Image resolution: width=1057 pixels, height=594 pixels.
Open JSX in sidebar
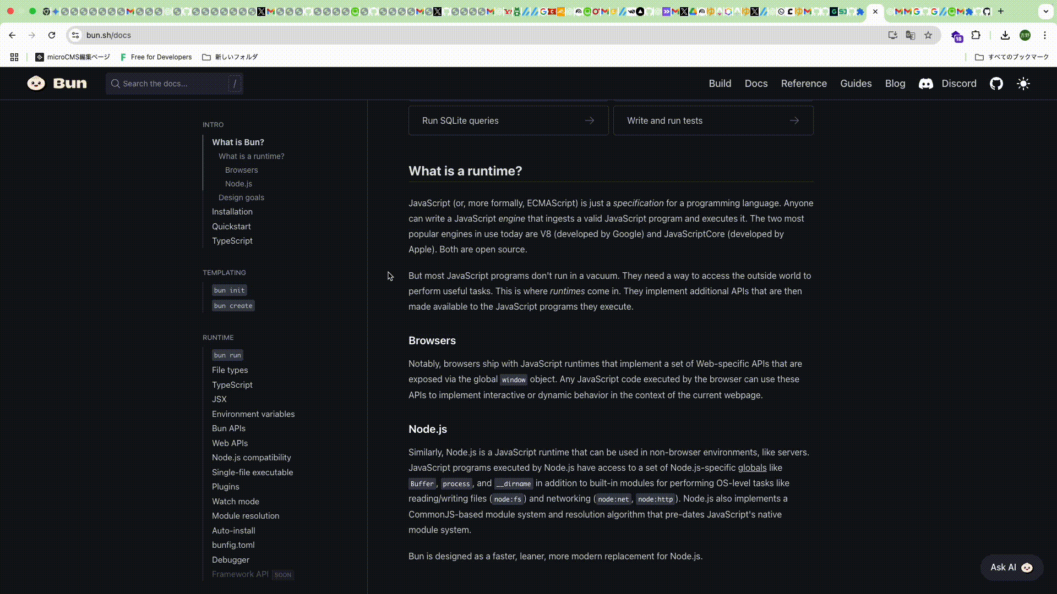[x=219, y=399]
